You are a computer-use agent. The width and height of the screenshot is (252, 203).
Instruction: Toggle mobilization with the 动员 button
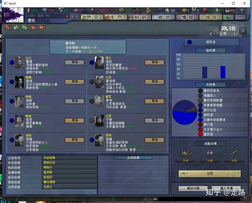(209, 174)
